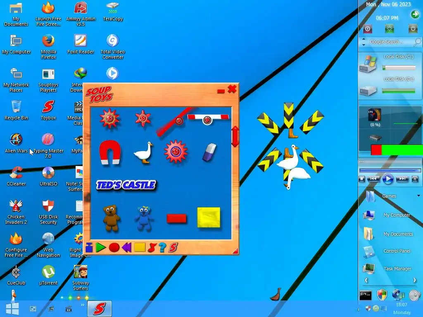
Task: Click the red resize corner of toybox
Action: coord(235,251)
